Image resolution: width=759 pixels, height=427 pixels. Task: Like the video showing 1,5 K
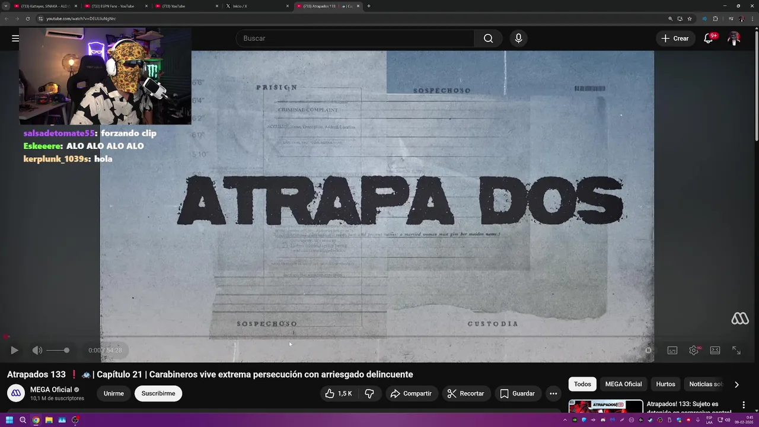[x=339, y=393]
